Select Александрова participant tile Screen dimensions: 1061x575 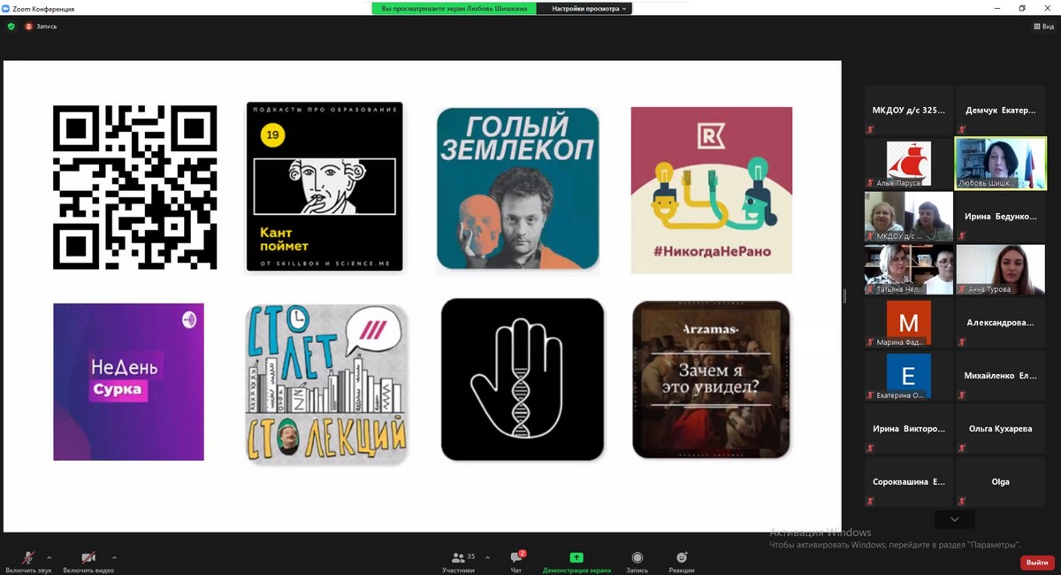1001,323
